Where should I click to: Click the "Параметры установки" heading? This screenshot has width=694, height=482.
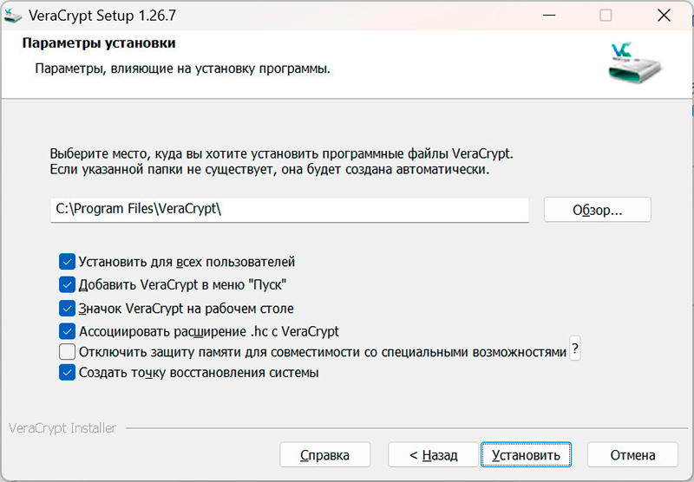point(98,43)
